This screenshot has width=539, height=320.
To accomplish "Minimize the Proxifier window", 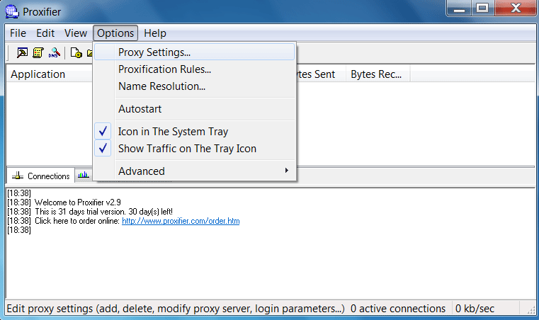I will (x=459, y=8).
